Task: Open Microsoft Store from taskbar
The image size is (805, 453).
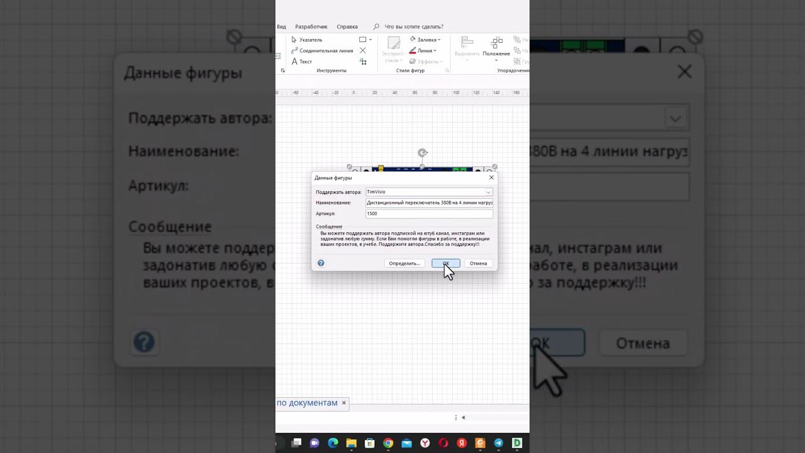Action: click(x=370, y=443)
